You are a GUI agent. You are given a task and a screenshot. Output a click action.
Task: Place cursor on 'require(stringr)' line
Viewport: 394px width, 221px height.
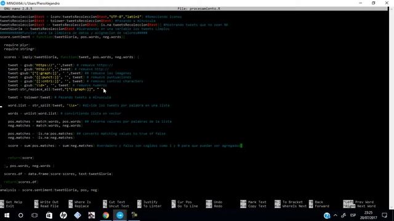coord(20,49)
